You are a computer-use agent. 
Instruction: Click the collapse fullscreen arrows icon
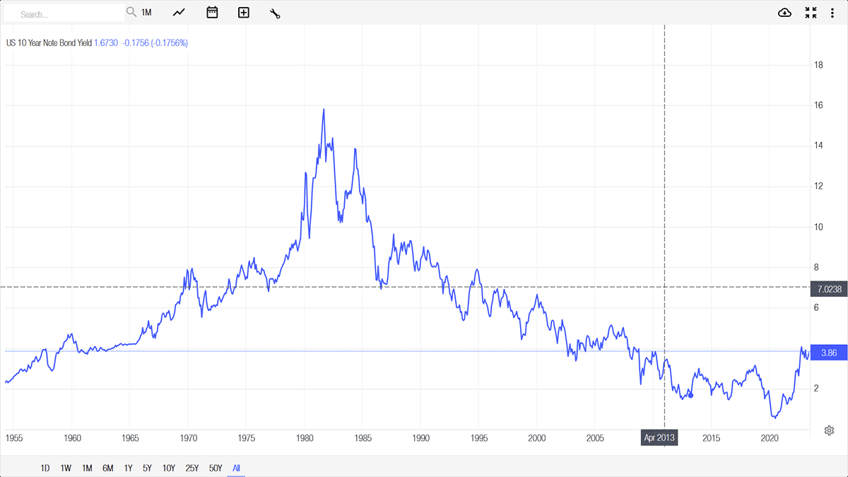(811, 13)
